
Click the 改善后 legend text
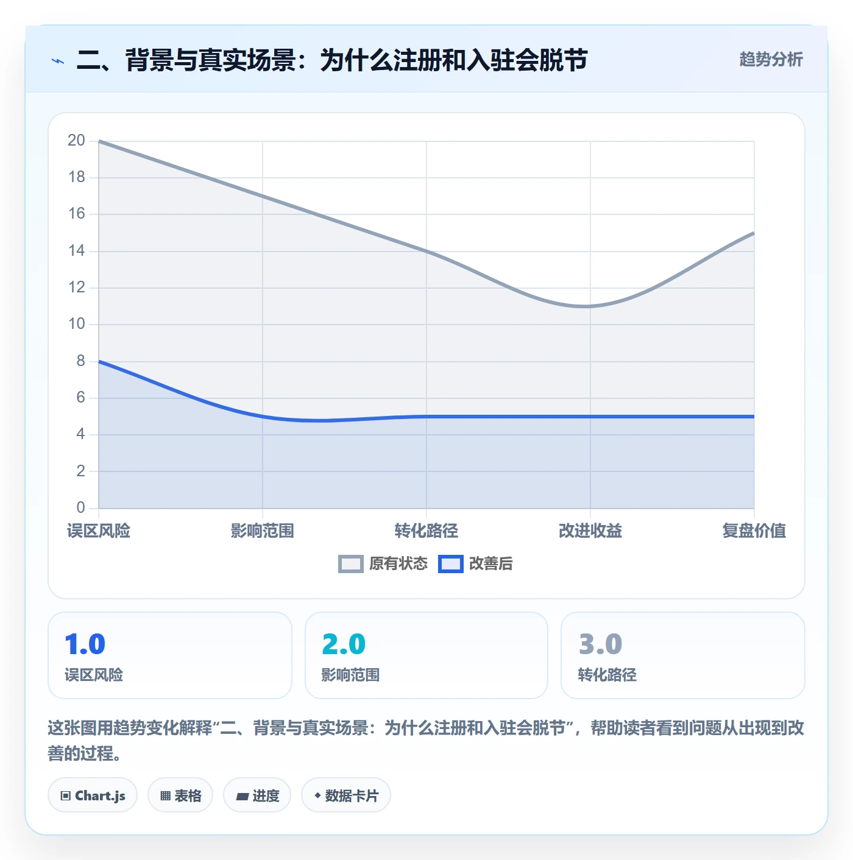(491, 564)
